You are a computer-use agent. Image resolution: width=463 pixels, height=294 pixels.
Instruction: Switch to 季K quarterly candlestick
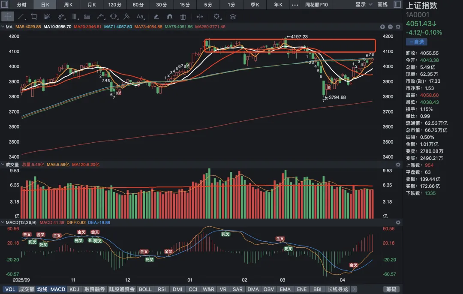pos(255,5)
